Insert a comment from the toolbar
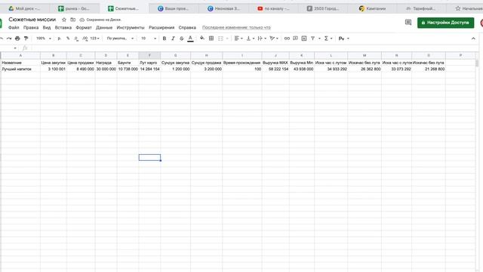 295,39
